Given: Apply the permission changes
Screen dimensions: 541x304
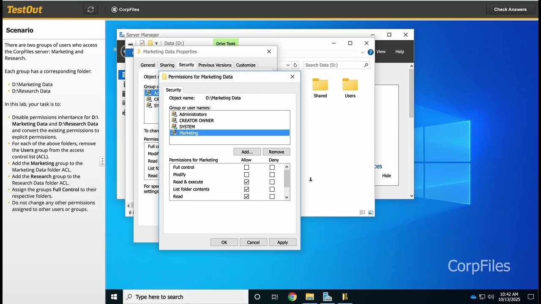Looking at the screenshot, I should [282, 242].
